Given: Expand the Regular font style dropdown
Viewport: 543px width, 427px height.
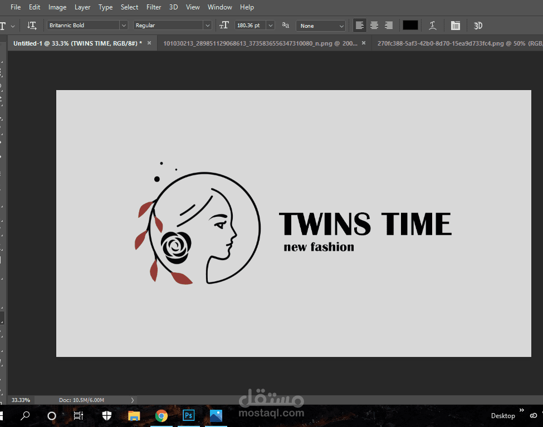Looking at the screenshot, I should 207,26.
